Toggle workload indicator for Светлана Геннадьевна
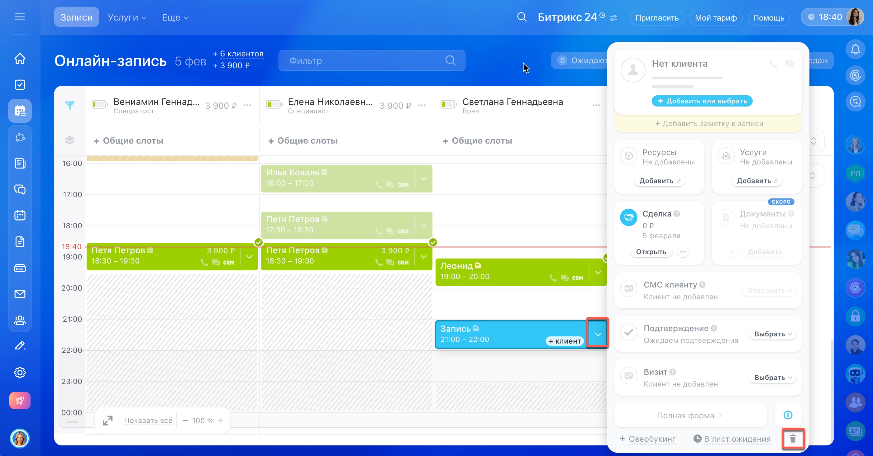Screen dimensions: 873x456 click(448, 105)
